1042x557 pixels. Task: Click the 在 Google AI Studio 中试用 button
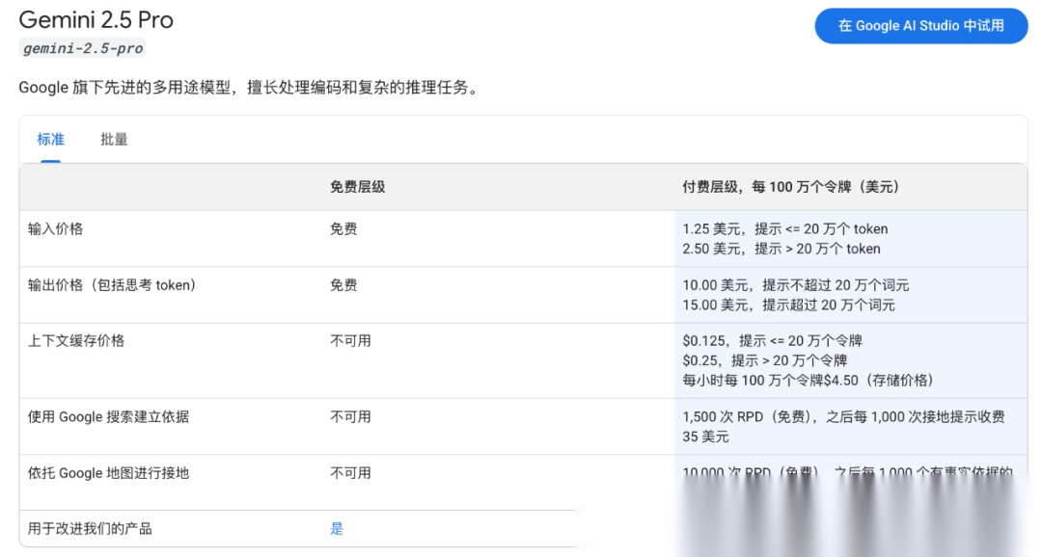point(921,26)
